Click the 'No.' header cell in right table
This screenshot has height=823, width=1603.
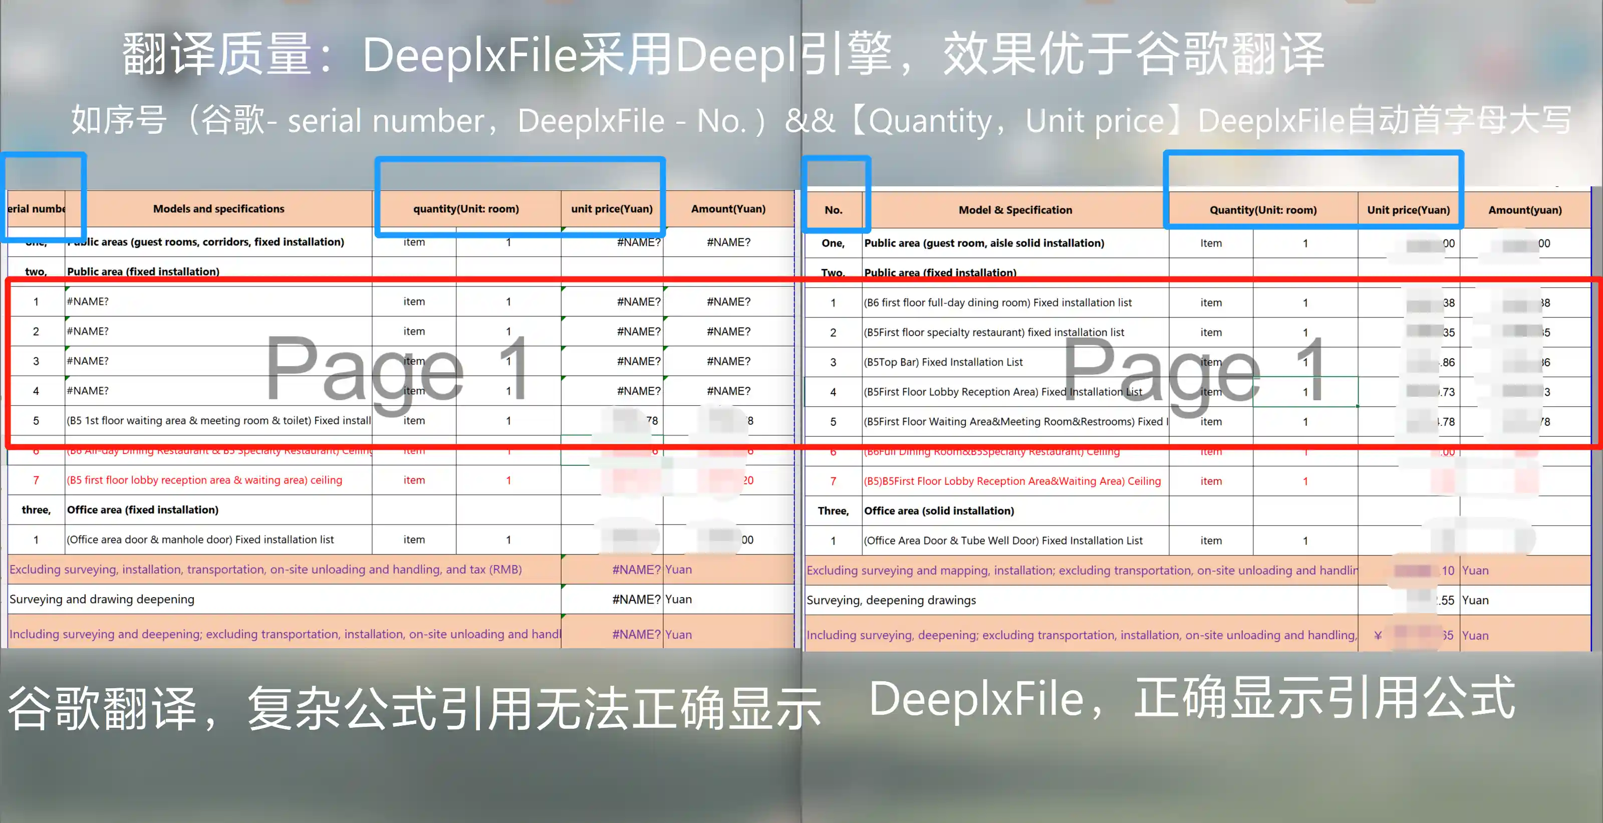[833, 210]
